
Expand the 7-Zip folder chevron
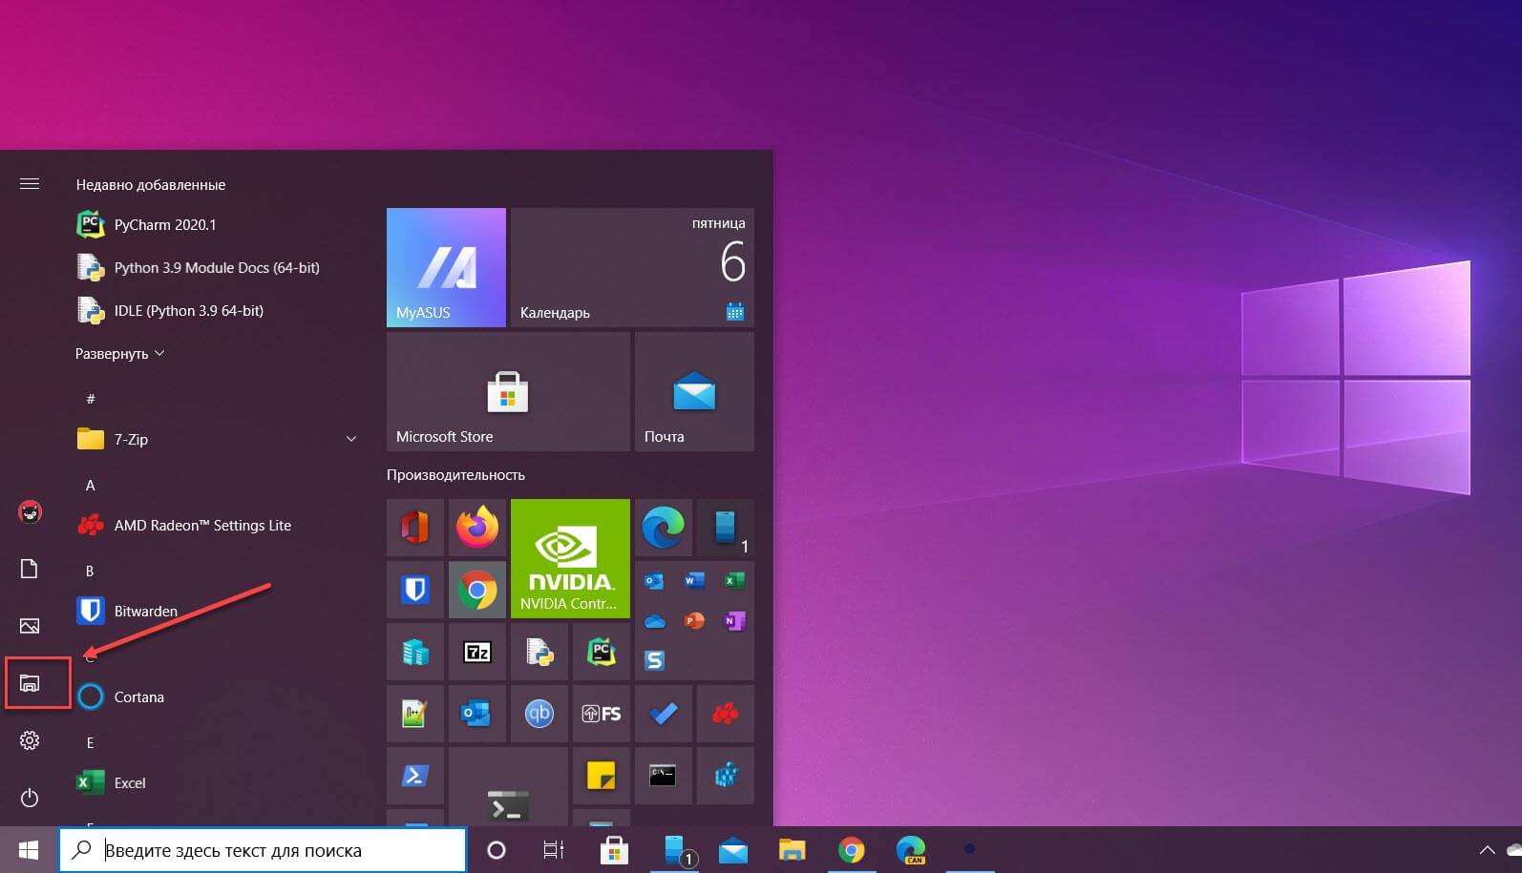coord(350,439)
